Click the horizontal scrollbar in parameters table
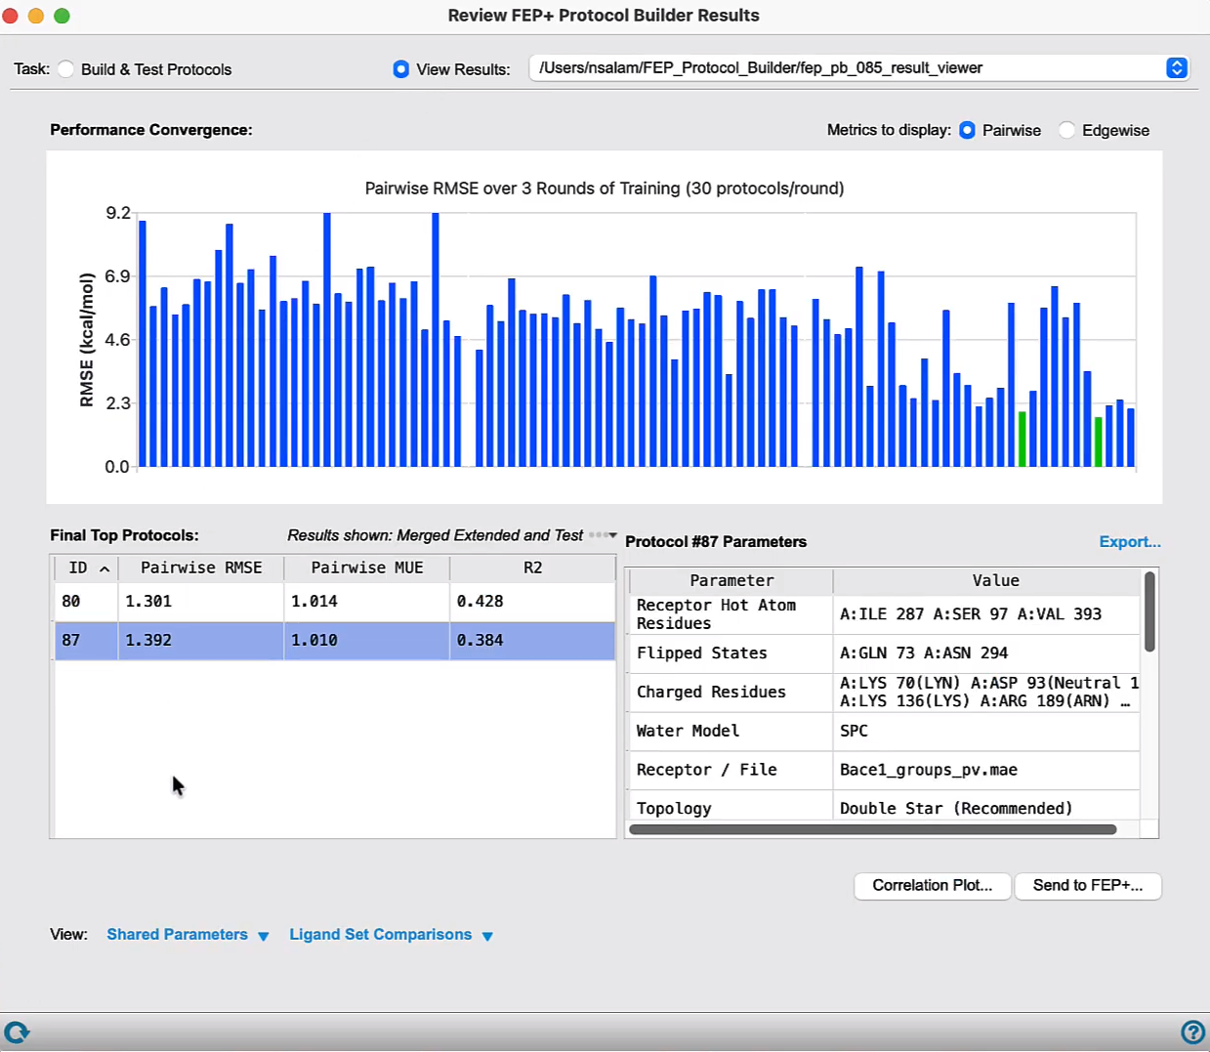 pos(873,829)
